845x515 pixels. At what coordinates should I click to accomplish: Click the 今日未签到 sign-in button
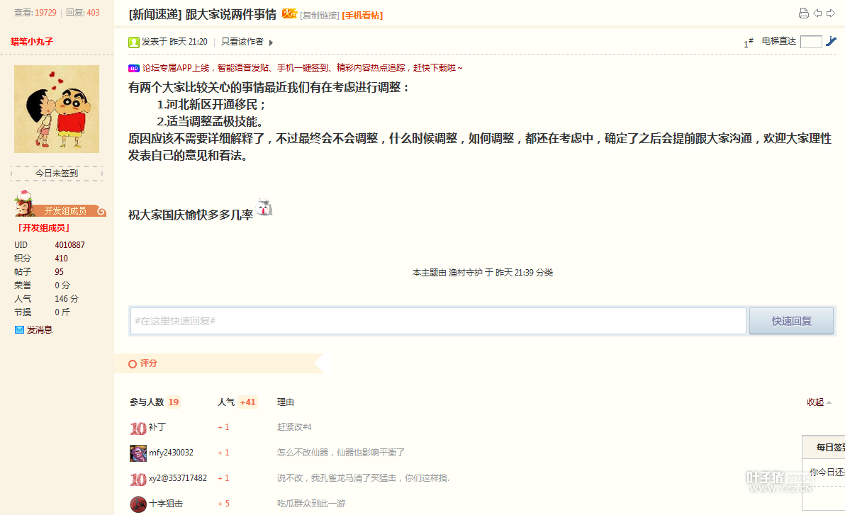click(57, 174)
